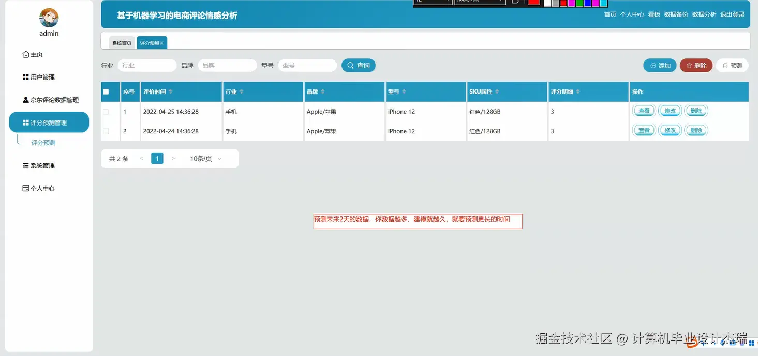This screenshot has height=356, width=758.
Task: Tick the select-all checkbox in table header
Action: tap(106, 91)
